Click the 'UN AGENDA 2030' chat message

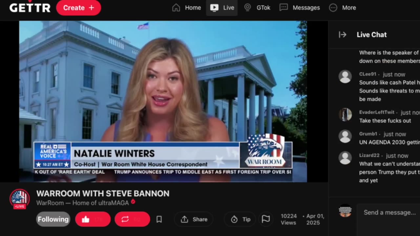389,142
